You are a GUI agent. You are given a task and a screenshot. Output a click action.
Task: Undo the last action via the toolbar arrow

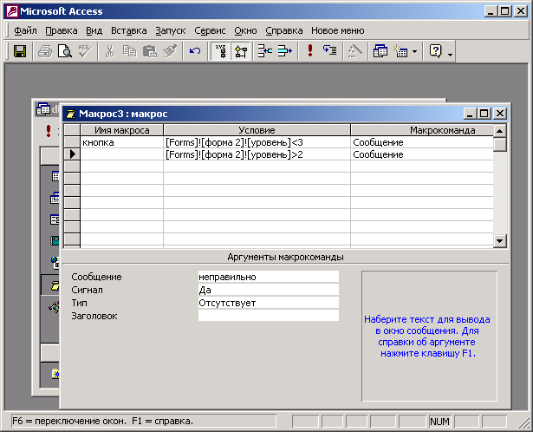(x=195, y=51)
